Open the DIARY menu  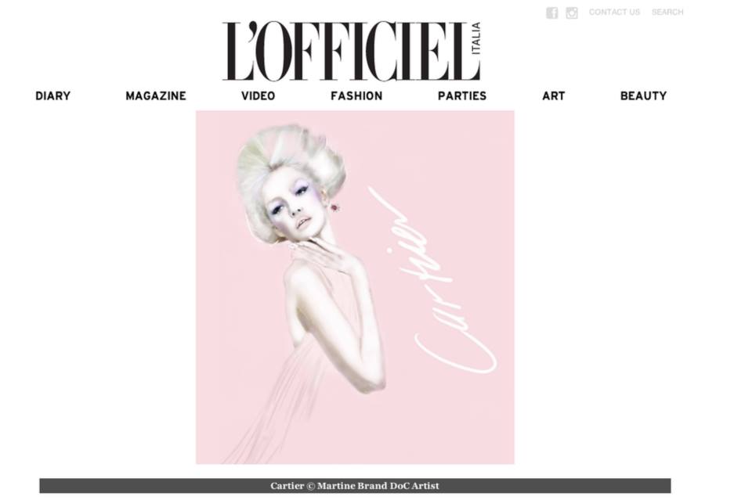tap(52, 95)
